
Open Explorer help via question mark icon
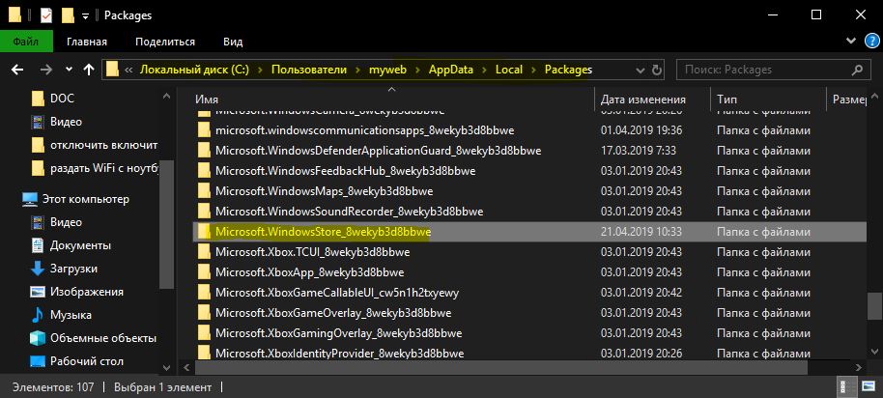pos(871,42)
